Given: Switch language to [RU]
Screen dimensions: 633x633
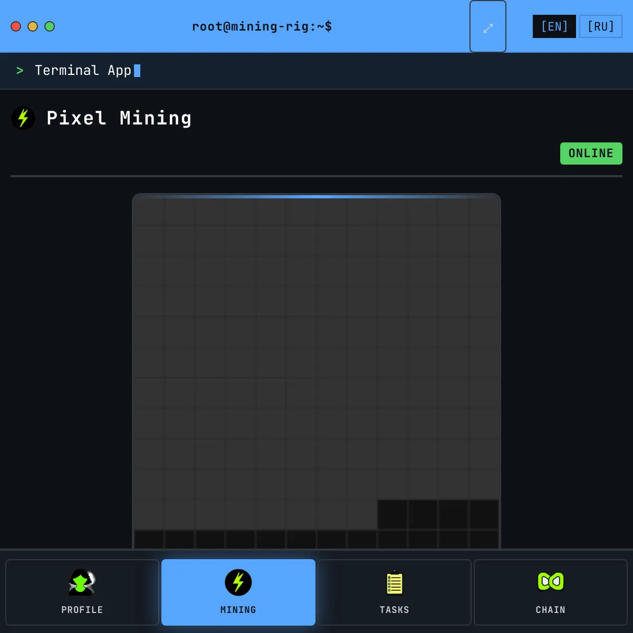Looking at the screenshot, I should coord(601,26).
